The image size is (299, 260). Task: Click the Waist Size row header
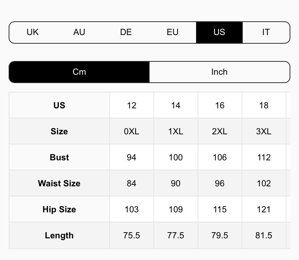point(59,183)
